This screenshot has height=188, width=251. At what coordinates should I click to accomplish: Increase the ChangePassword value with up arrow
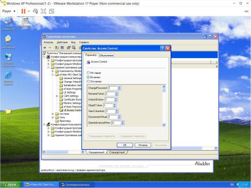pos(119,87)
